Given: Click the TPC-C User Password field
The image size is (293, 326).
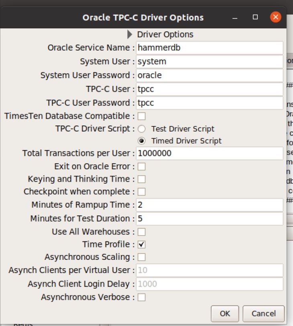Looking at the screenshot, I should (x=210, y=103).
